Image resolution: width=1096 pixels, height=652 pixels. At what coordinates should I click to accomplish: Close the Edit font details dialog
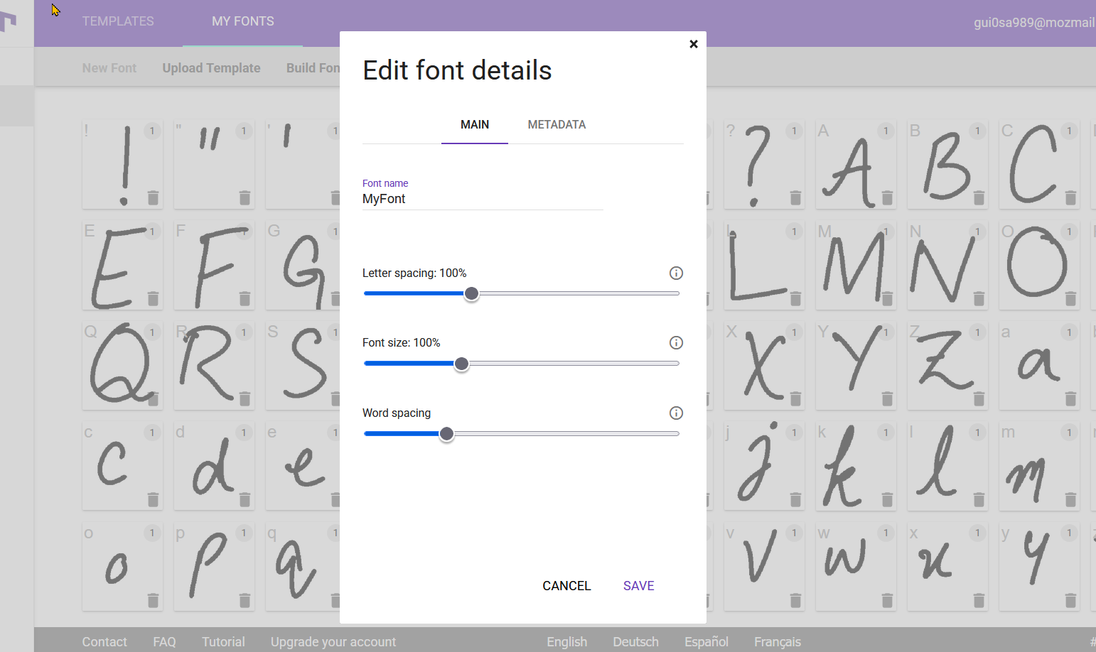[694, 44]
